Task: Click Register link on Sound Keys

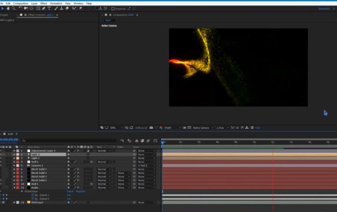Action: click(x=81, y=191)
